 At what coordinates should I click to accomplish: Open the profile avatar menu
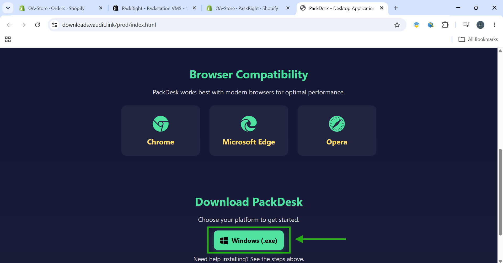click(480, 25)
